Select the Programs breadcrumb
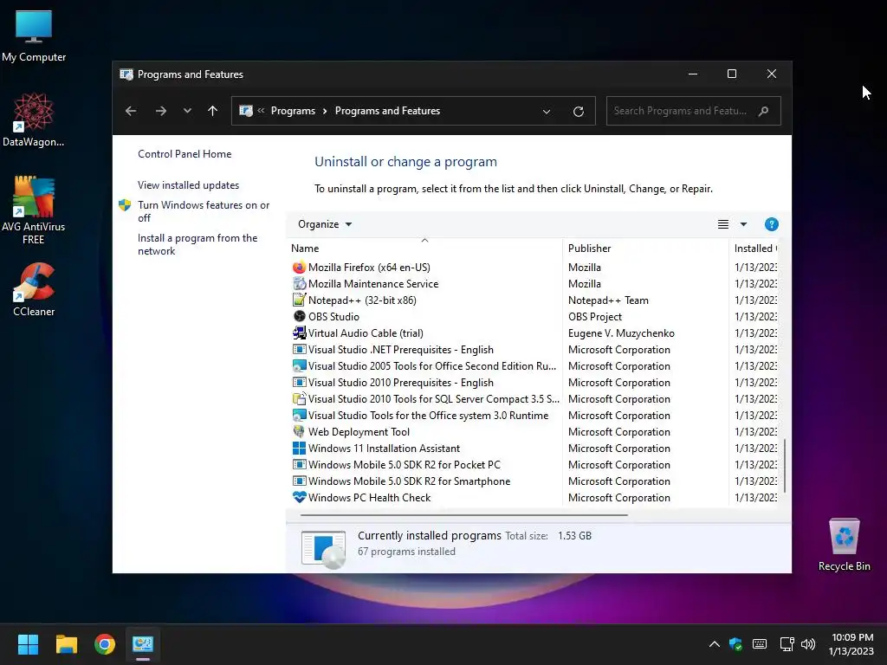Viewport: 887px width, 665px height. click(x=293, y=111)
